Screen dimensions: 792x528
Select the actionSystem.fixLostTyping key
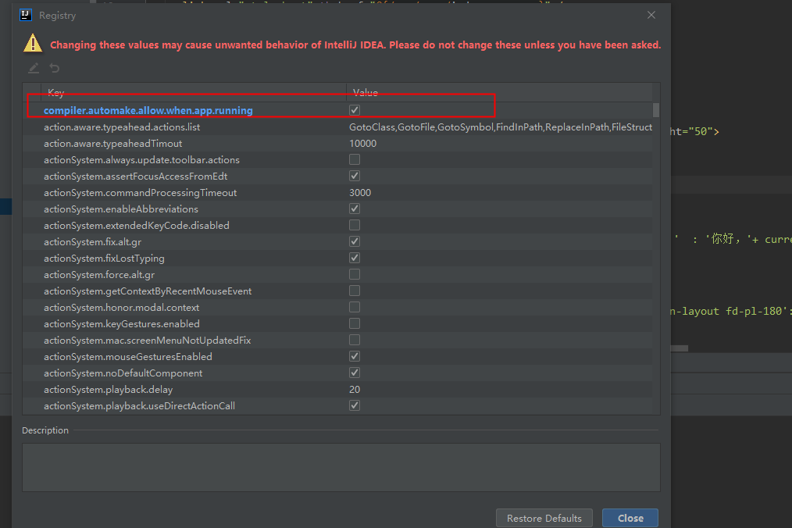(x=104, y=259)
